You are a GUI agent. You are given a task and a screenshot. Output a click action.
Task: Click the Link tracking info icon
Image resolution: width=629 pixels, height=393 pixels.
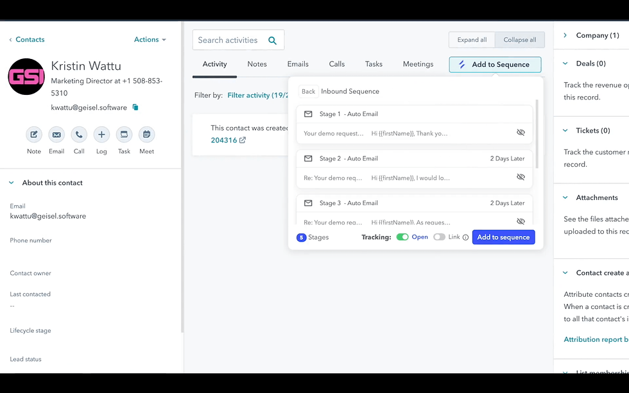[x=465, y=237]
